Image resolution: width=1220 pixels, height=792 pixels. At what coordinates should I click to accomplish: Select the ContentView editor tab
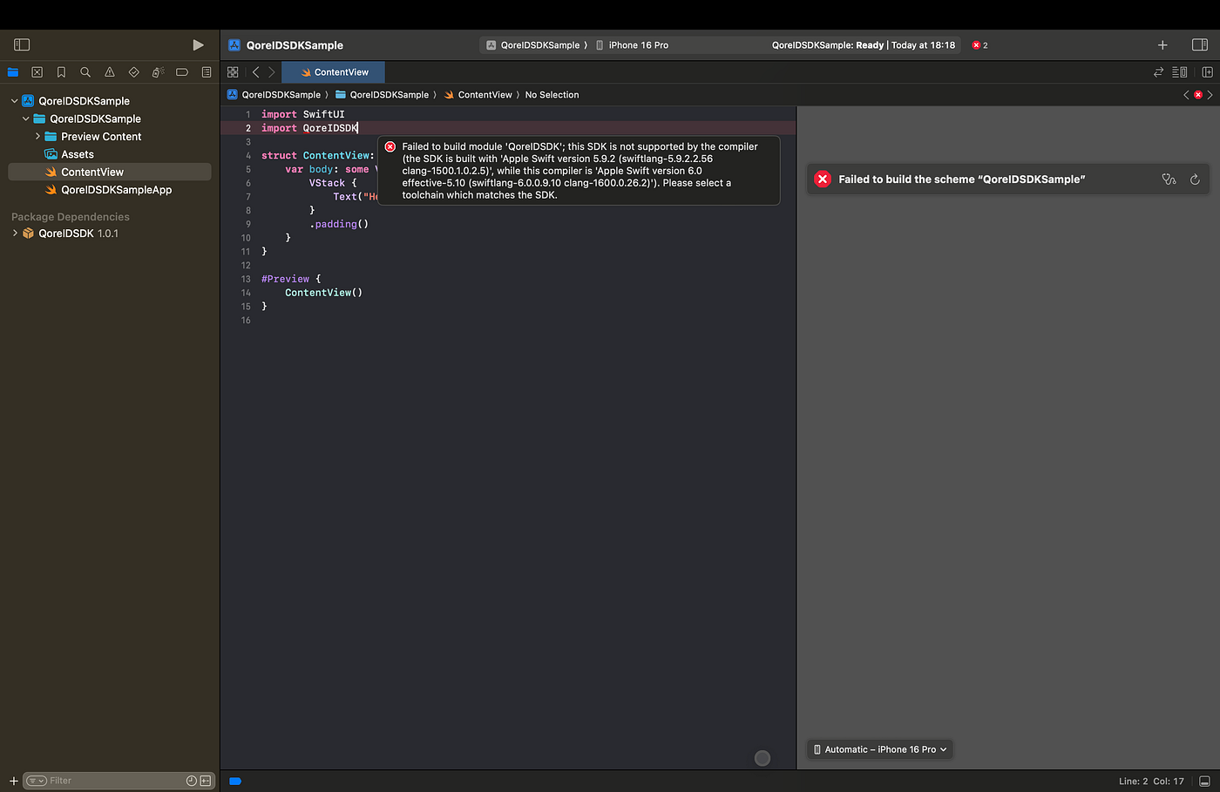click(333, 71)
